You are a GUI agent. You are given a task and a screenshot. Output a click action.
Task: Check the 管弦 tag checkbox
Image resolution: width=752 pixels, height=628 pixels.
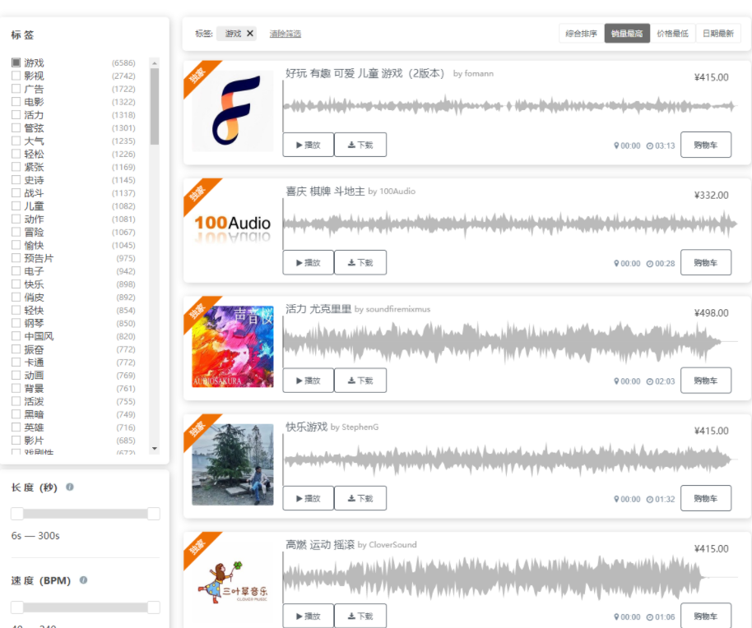16,127
